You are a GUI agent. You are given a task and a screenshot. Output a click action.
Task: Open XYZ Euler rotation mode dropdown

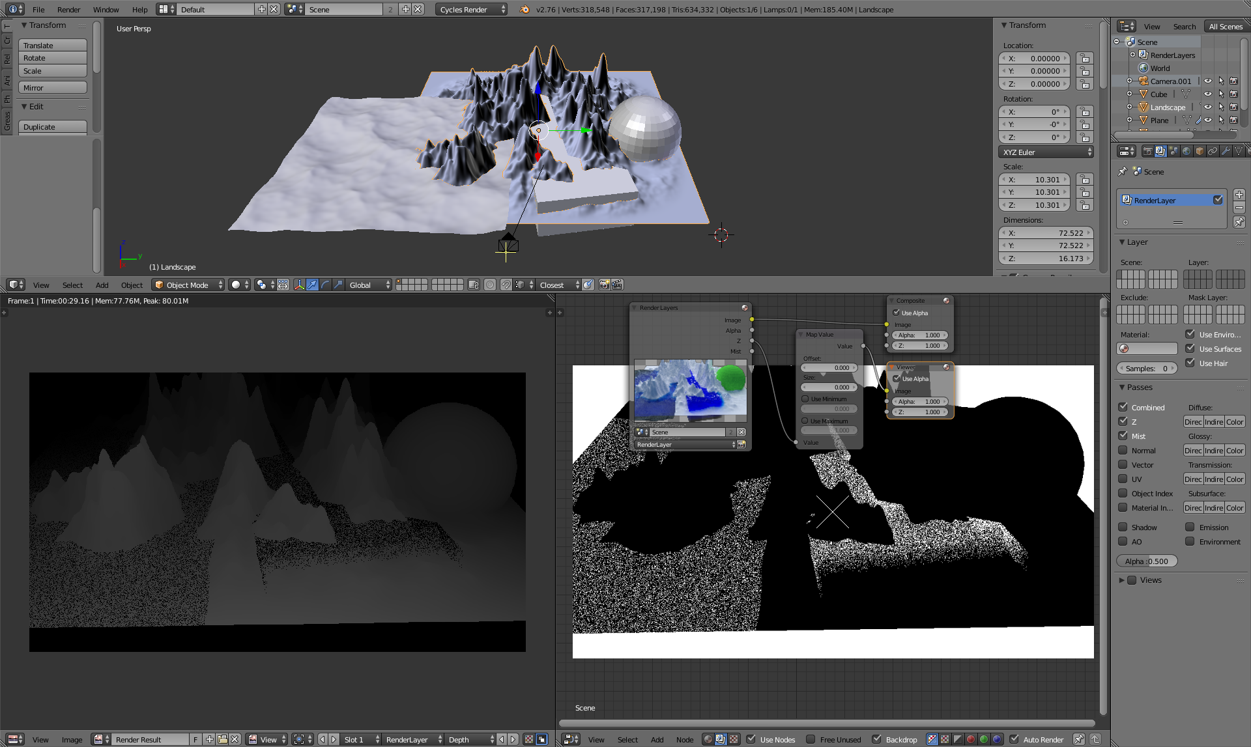click(1046, 152)
